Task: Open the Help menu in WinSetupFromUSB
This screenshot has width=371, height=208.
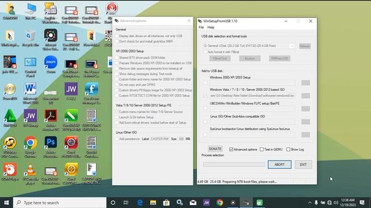Action: (210, 27)
